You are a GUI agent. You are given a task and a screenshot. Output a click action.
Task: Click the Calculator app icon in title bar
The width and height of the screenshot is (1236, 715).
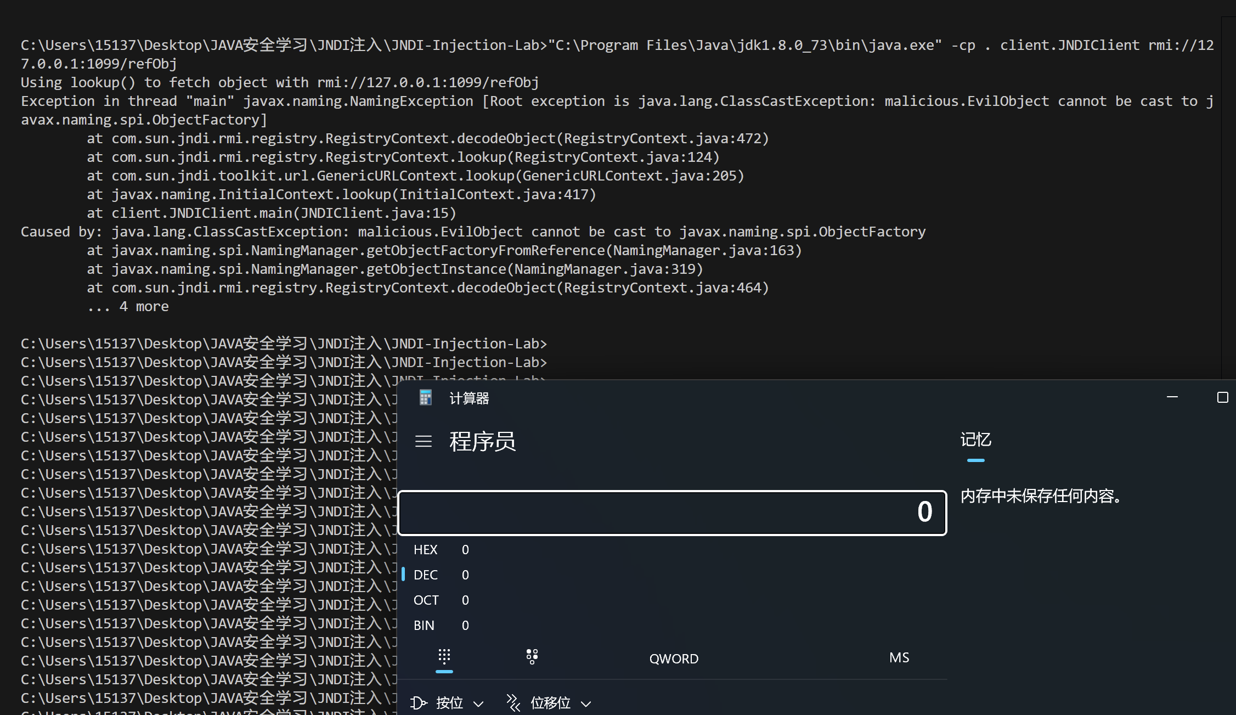point(426,398)
